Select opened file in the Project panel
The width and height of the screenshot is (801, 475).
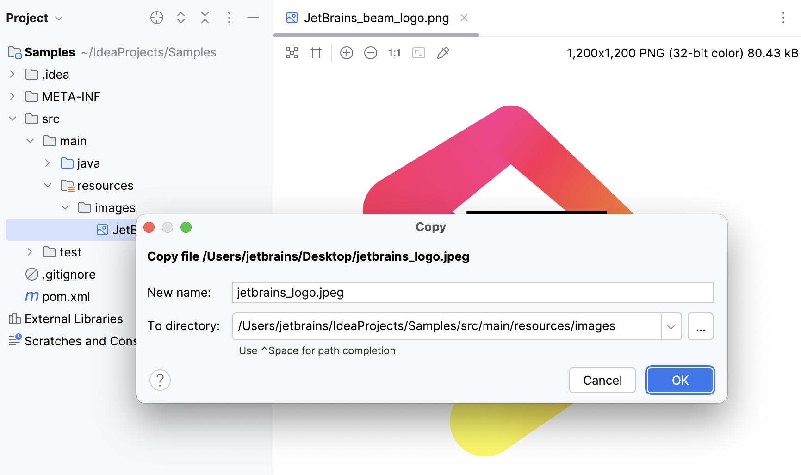(x=157, y=18)
